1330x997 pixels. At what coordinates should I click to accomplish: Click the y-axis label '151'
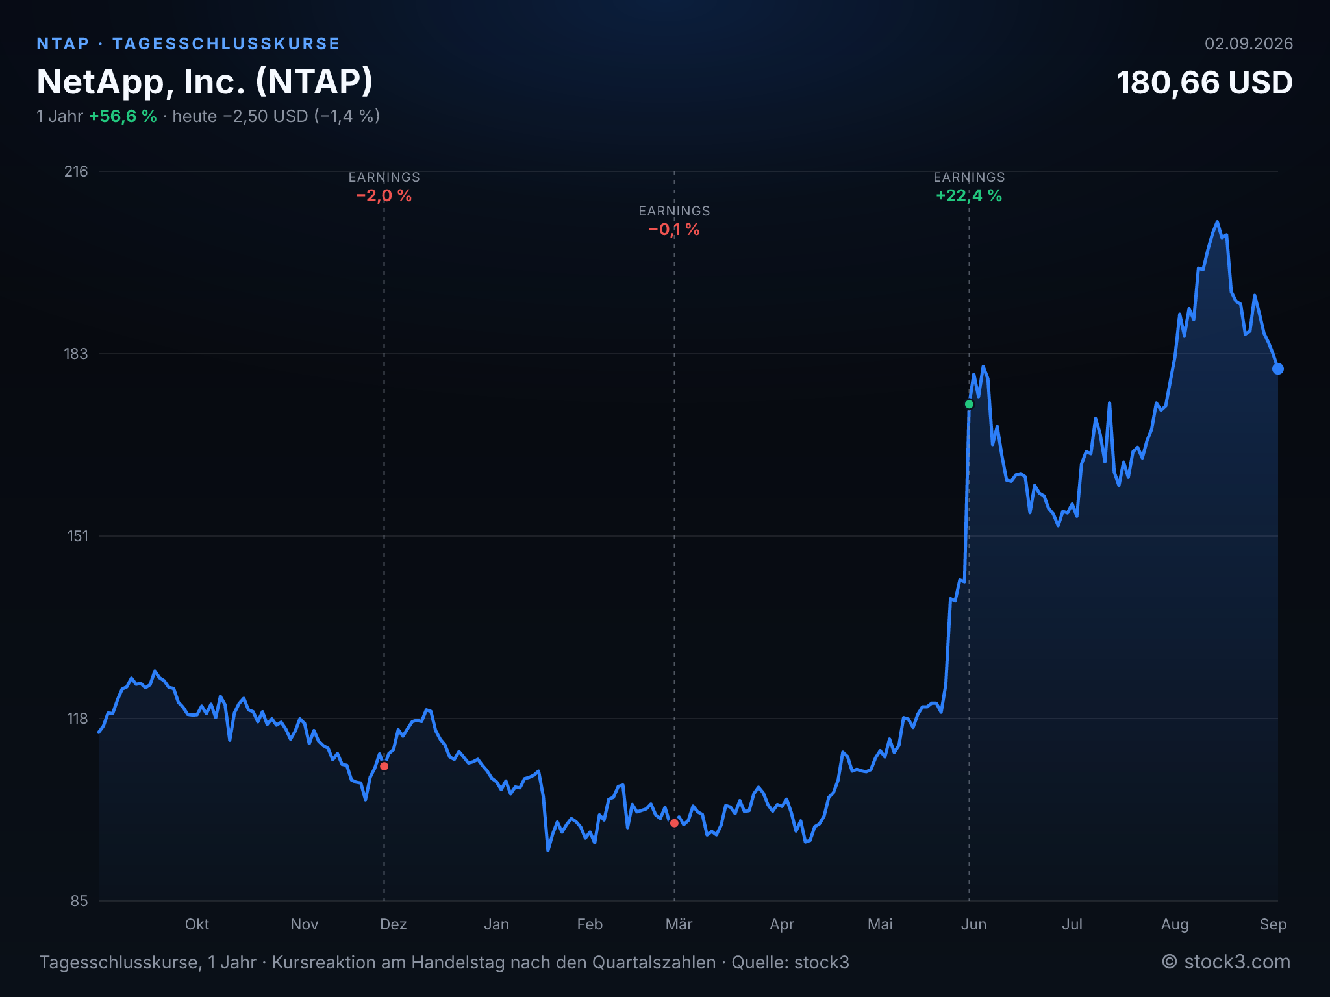pyautogui.click(x=77, y=536)
